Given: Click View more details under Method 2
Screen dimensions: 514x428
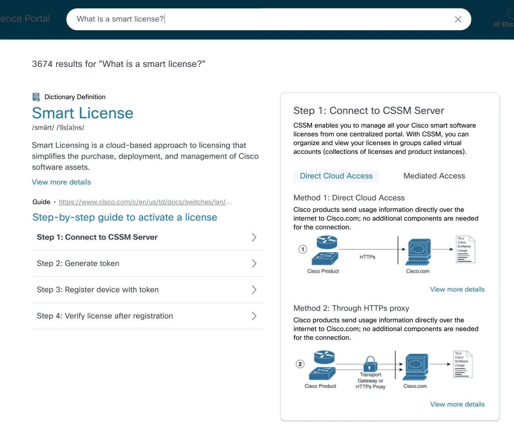Looking at the screenshot, I should pos(457,404).
